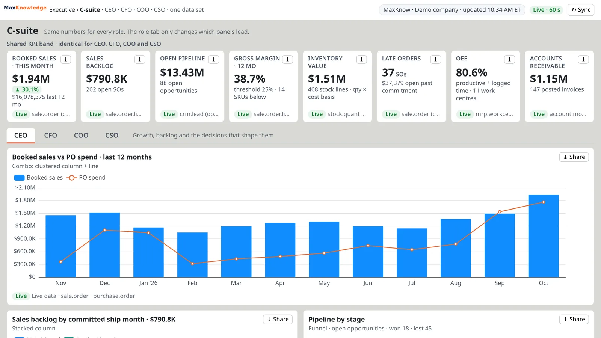Toggle the Booked sales legend swatch
Image resolution: width=601 pixels, height=338 pixels.
19,178
